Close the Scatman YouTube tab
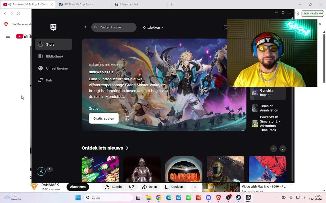The height and width of the screenshot is (203, 326). [52, 4]
